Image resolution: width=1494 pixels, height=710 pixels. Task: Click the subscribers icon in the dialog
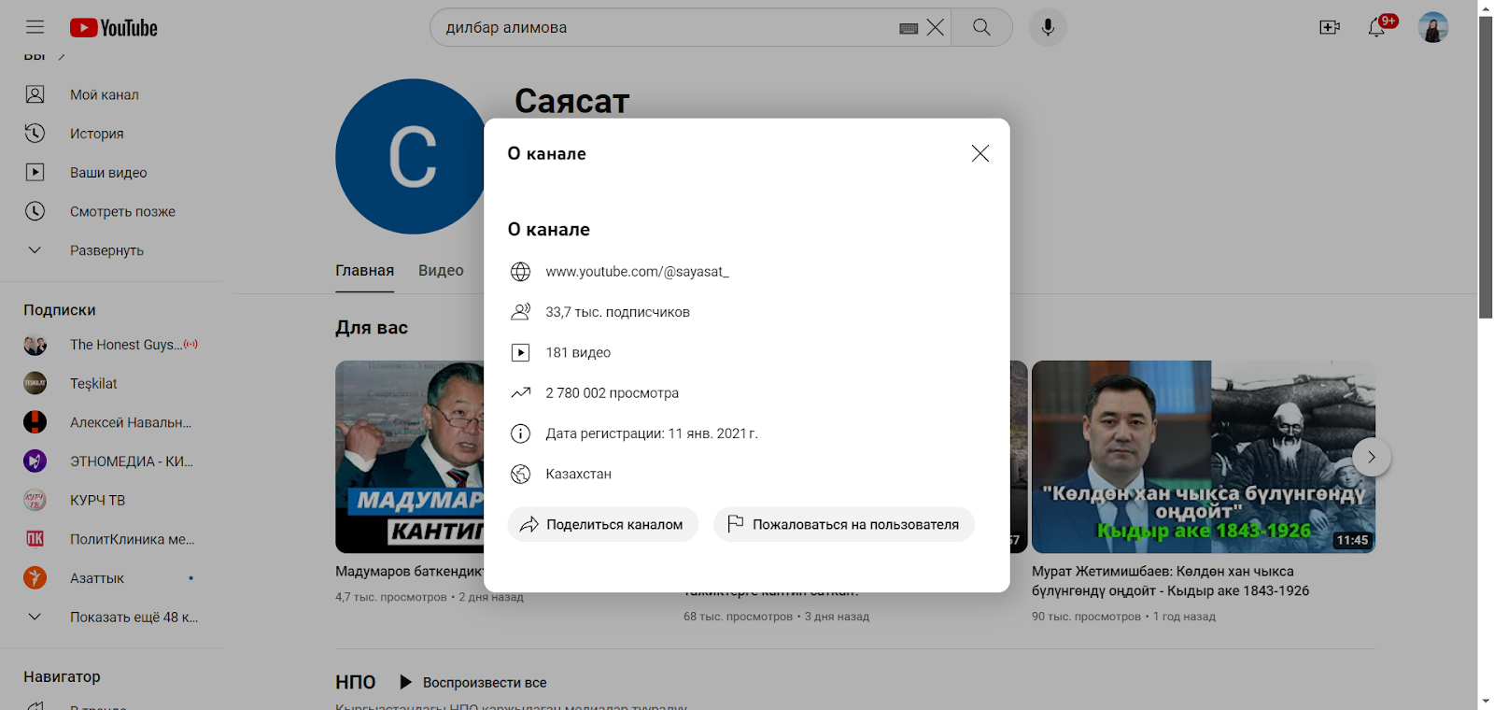[520, 312]
